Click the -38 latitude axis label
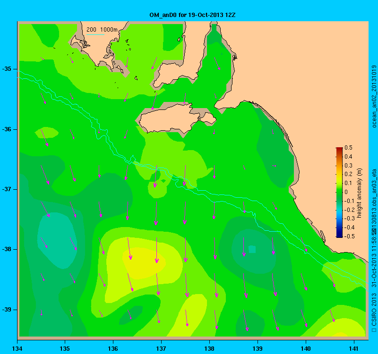Viewport: 378px width, 354px height. pyautogui.click(x=7, y=249)
